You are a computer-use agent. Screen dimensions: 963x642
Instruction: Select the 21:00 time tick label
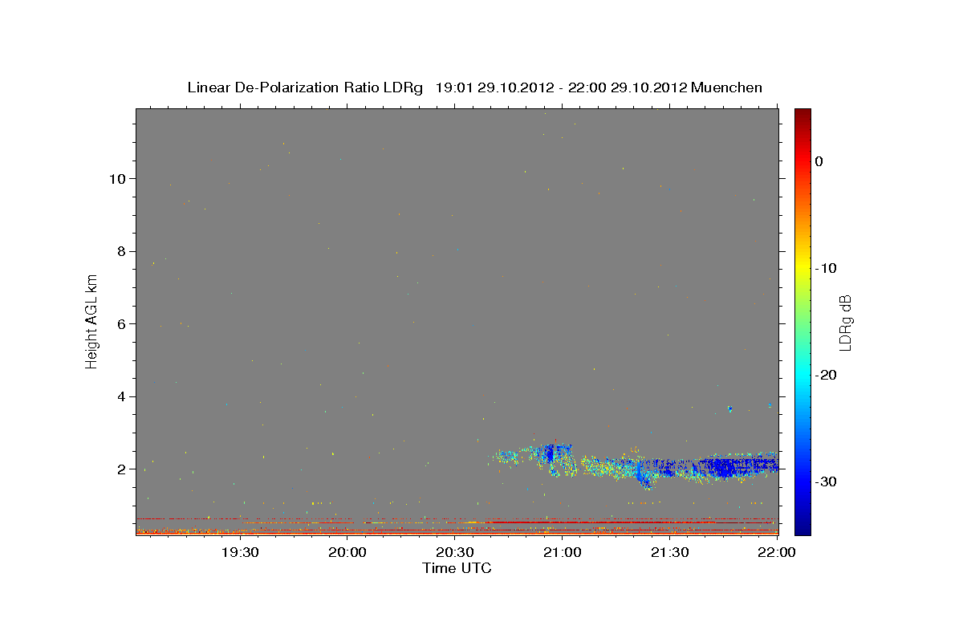(x=562, y=552)
